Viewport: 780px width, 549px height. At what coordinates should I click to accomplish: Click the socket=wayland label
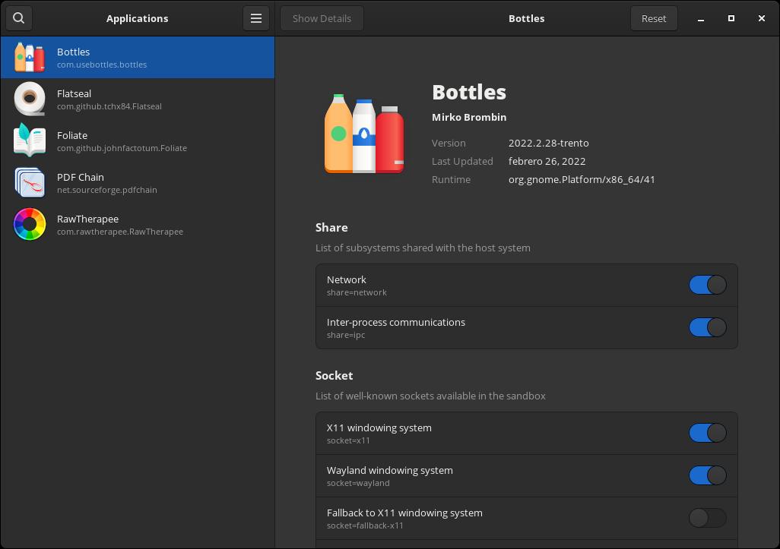point(358,484)
